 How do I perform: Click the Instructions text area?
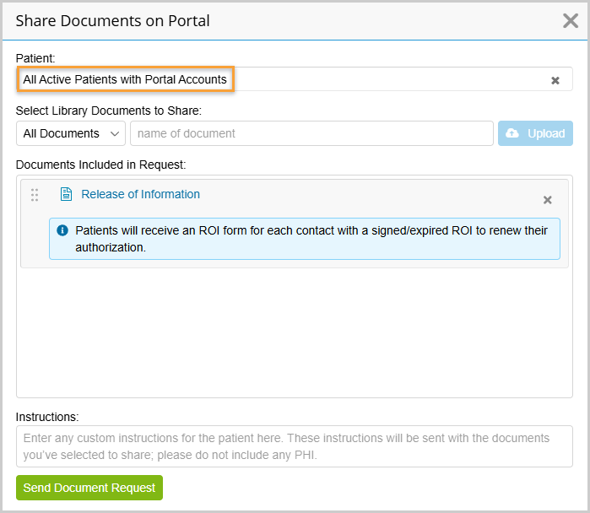click(295, 446)
